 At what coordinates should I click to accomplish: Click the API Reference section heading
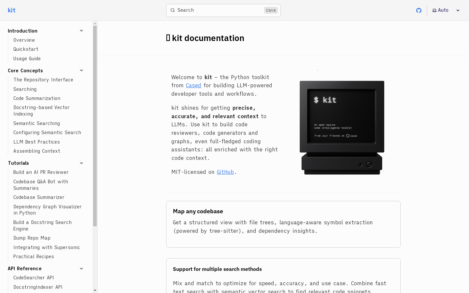point(25,269)
